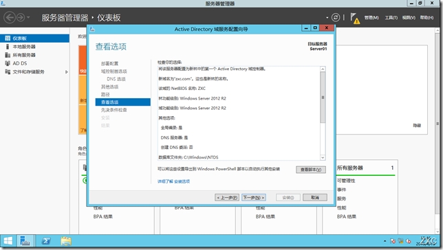Click the back arrow in Server Manager header
Image resolution: width=443 pixels, height=250 pixels.
(x=10, y=17)
